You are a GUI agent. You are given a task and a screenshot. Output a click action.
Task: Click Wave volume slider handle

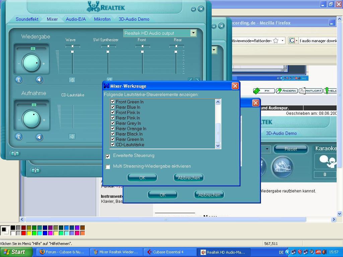tap(72, 52)
